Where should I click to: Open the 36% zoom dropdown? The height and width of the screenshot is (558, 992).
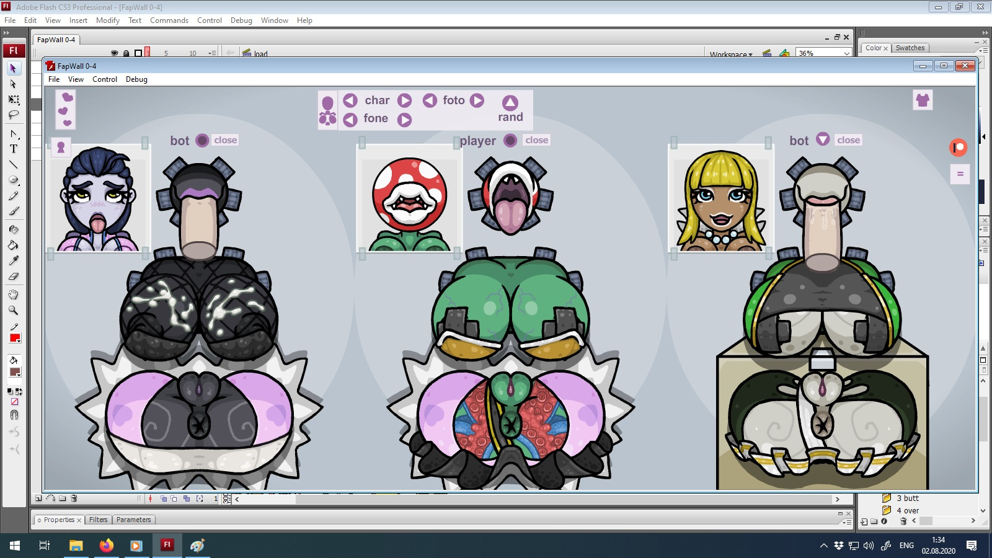point(824,53)
